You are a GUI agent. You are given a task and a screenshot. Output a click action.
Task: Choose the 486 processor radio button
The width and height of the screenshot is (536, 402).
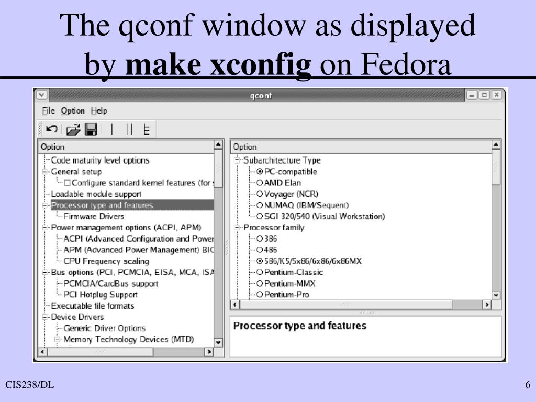point(260,250)
